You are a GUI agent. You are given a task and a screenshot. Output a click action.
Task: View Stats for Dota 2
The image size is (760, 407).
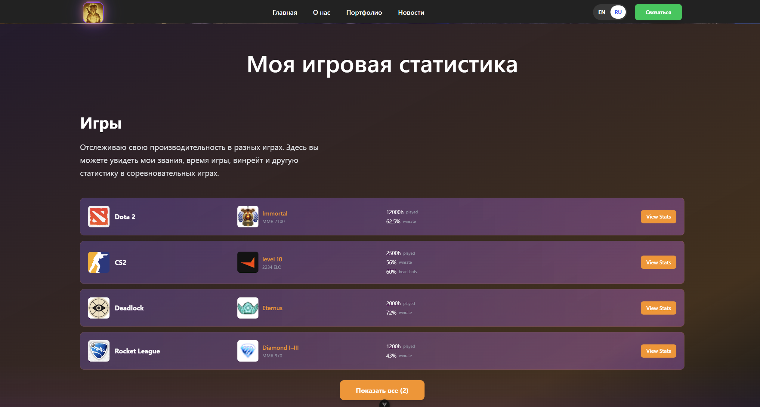[x=658, y=216]
